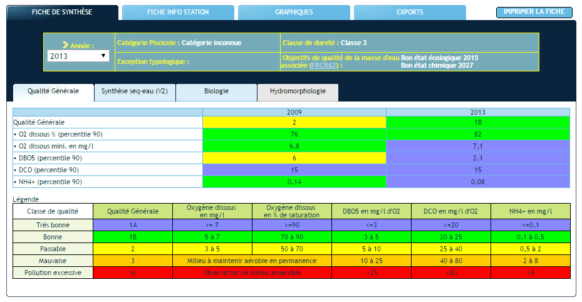Click the red M cell for Pollution excessive

(132, 273)
